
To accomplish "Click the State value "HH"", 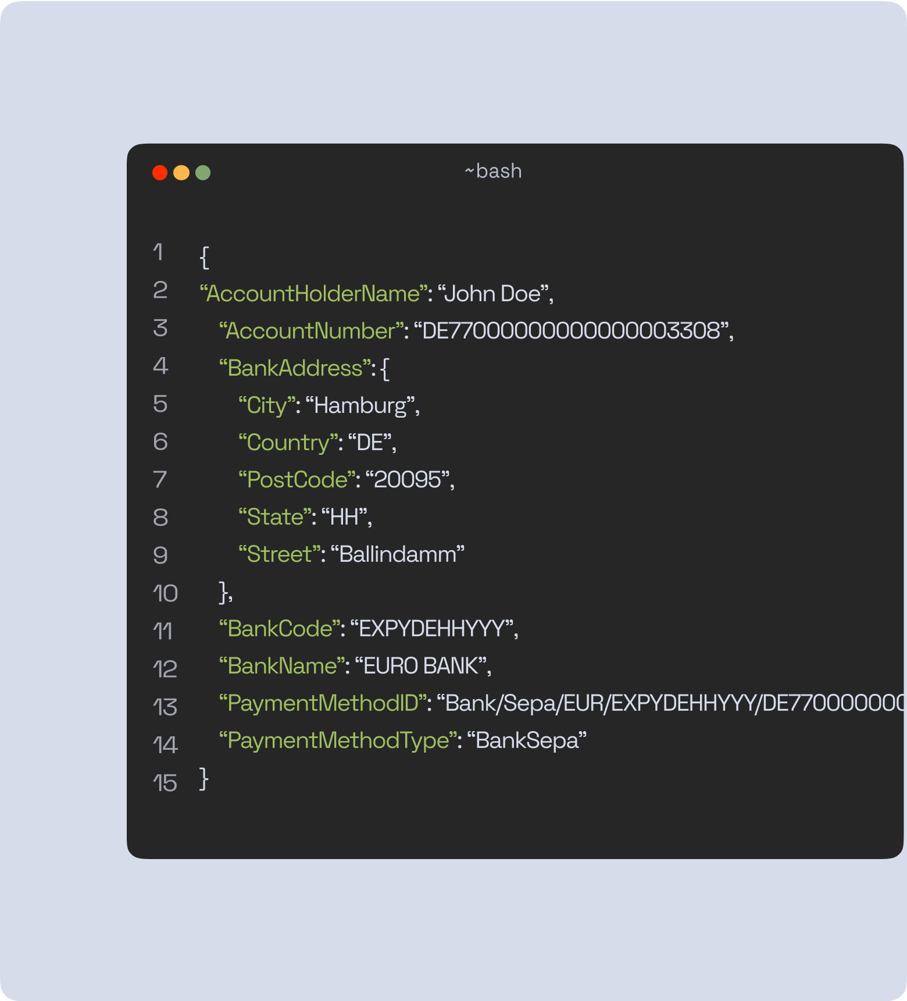I will pyautogui.click(x=344, y=517).
